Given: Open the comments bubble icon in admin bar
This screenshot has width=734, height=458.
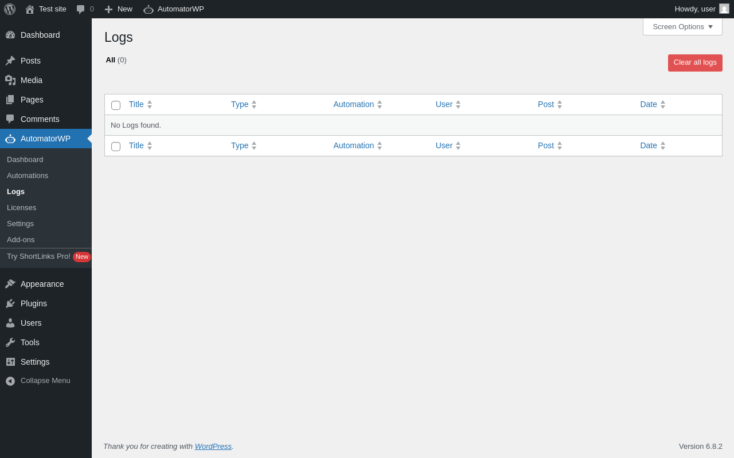Looking at the screenshot, I should pyautogui.click(x=81, y=9).
